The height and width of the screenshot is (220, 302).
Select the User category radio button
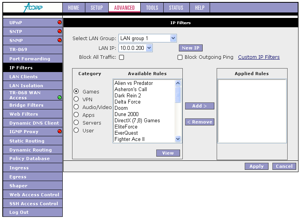coord(76,130)
